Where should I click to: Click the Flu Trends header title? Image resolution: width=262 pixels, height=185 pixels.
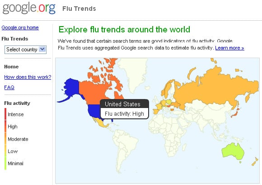point(79,9)
